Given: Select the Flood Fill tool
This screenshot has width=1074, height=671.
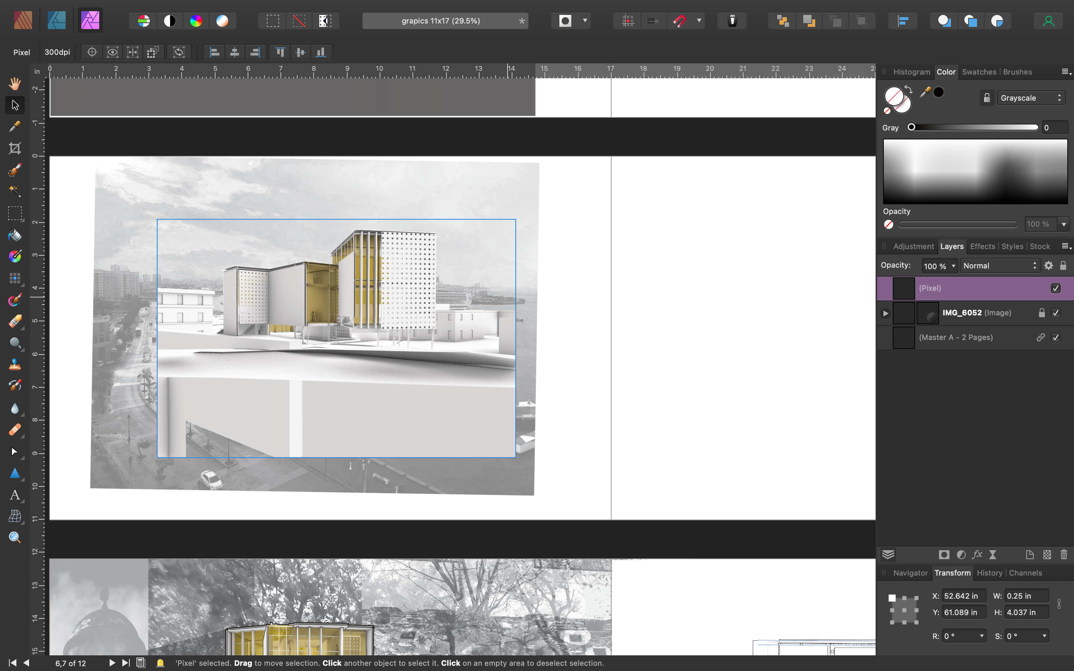Looking at the screenshot, I should [15, 235].
